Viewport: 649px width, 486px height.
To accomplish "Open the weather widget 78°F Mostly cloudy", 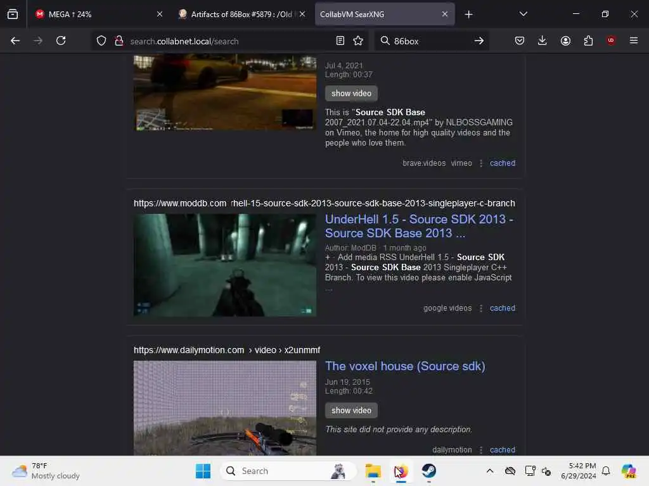I will point(46,471).
